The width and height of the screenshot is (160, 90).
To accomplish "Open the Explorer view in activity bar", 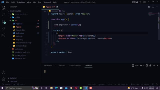I will [3, 7].
